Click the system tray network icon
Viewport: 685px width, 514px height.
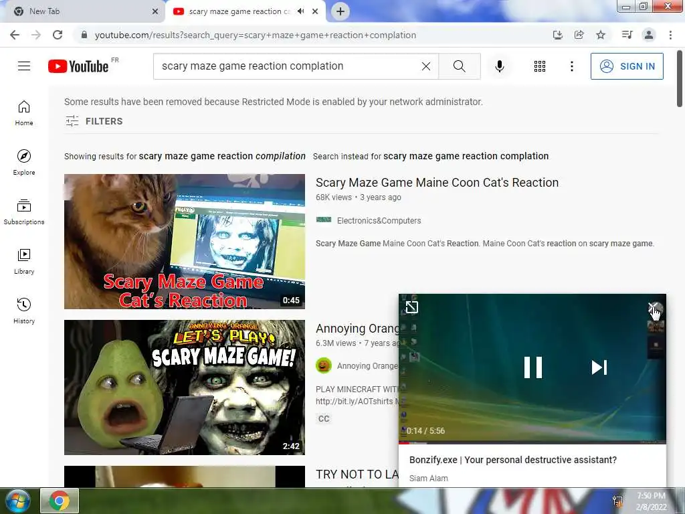point(617,501)
